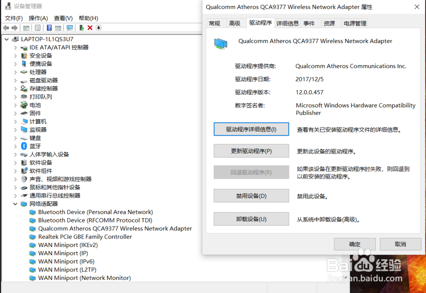Expand the 人体学输入设备 node
This screenshot has height=293, width=426.
(15, 154)
